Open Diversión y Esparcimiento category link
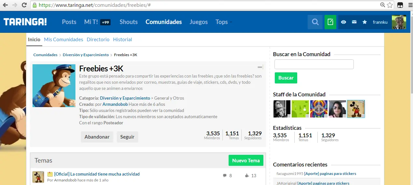 125,98
